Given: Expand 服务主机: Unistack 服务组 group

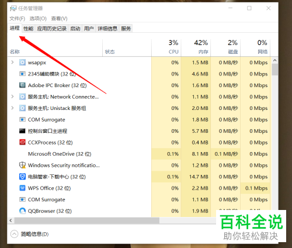Looking at the screenshot, I should (x=12, y=108).
